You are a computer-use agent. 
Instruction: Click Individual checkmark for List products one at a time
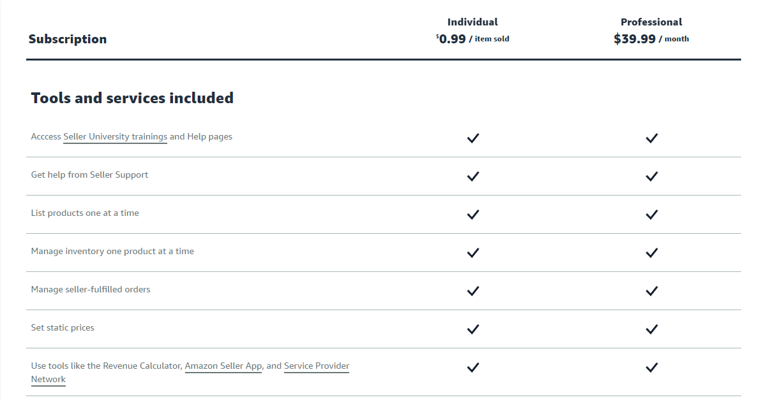coord(472,215)
